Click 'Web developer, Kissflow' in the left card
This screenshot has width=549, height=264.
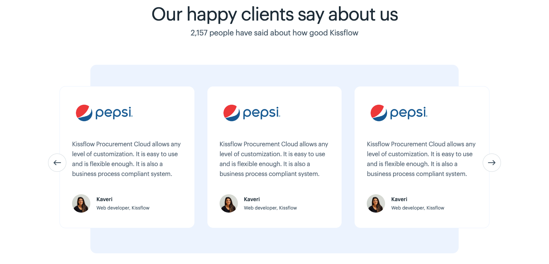(x=123, y=208)
